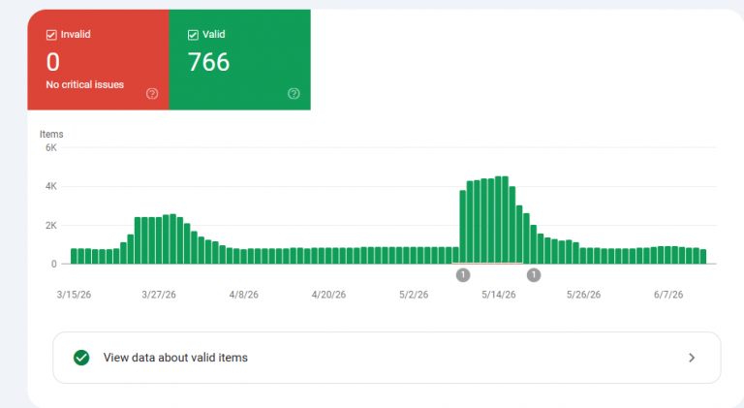Click the Invalid count of 0
The image size is (744, 408).
coord(53,62)
